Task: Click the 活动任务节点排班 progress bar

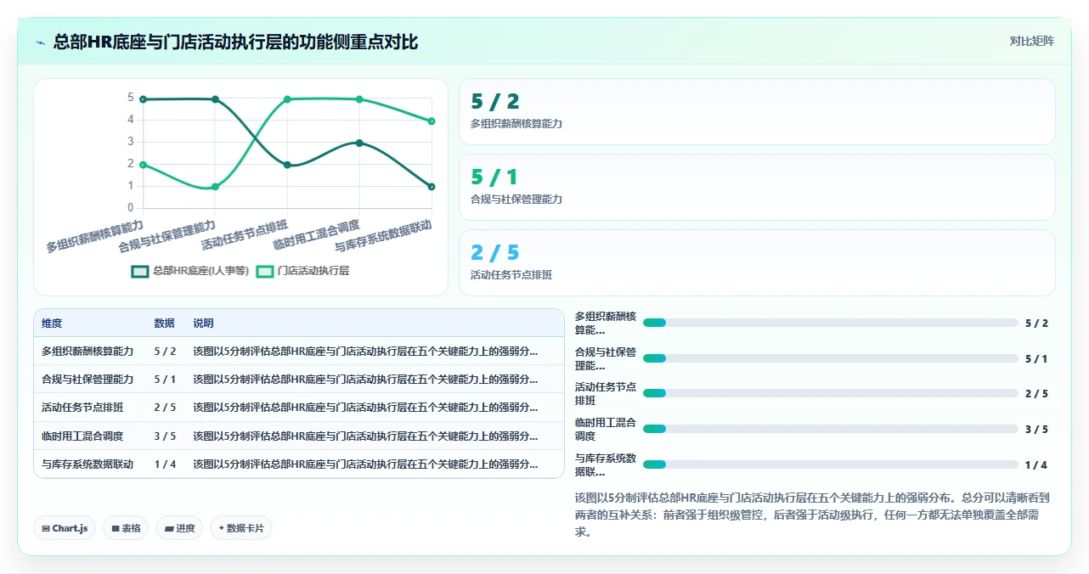Action: (830, 393)
